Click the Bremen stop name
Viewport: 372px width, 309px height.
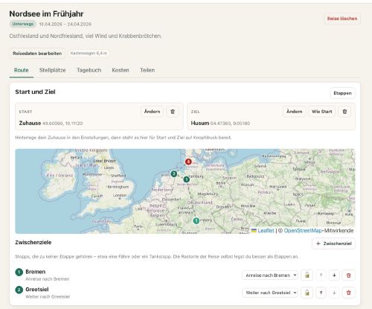[x=36, y=272]
